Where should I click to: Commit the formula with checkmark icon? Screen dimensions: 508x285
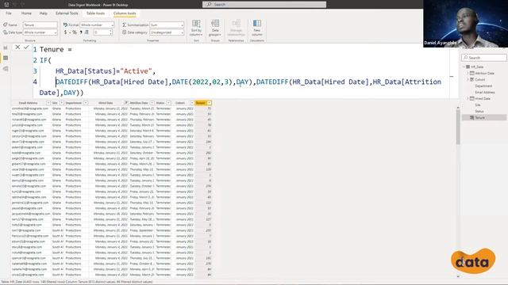[26, 47]
